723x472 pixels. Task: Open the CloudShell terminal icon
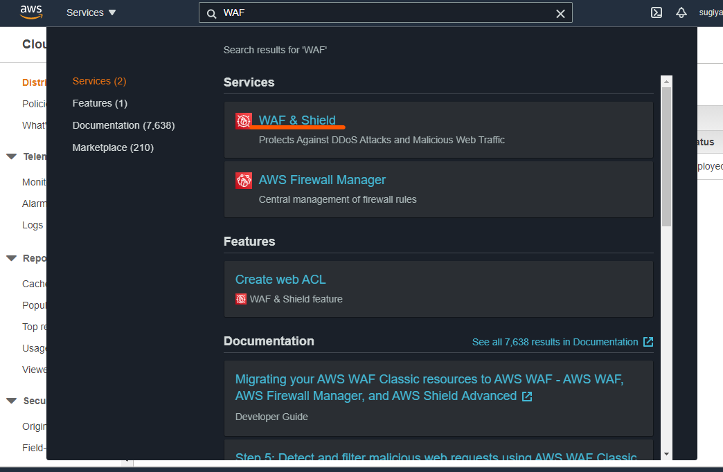(656, 12)
